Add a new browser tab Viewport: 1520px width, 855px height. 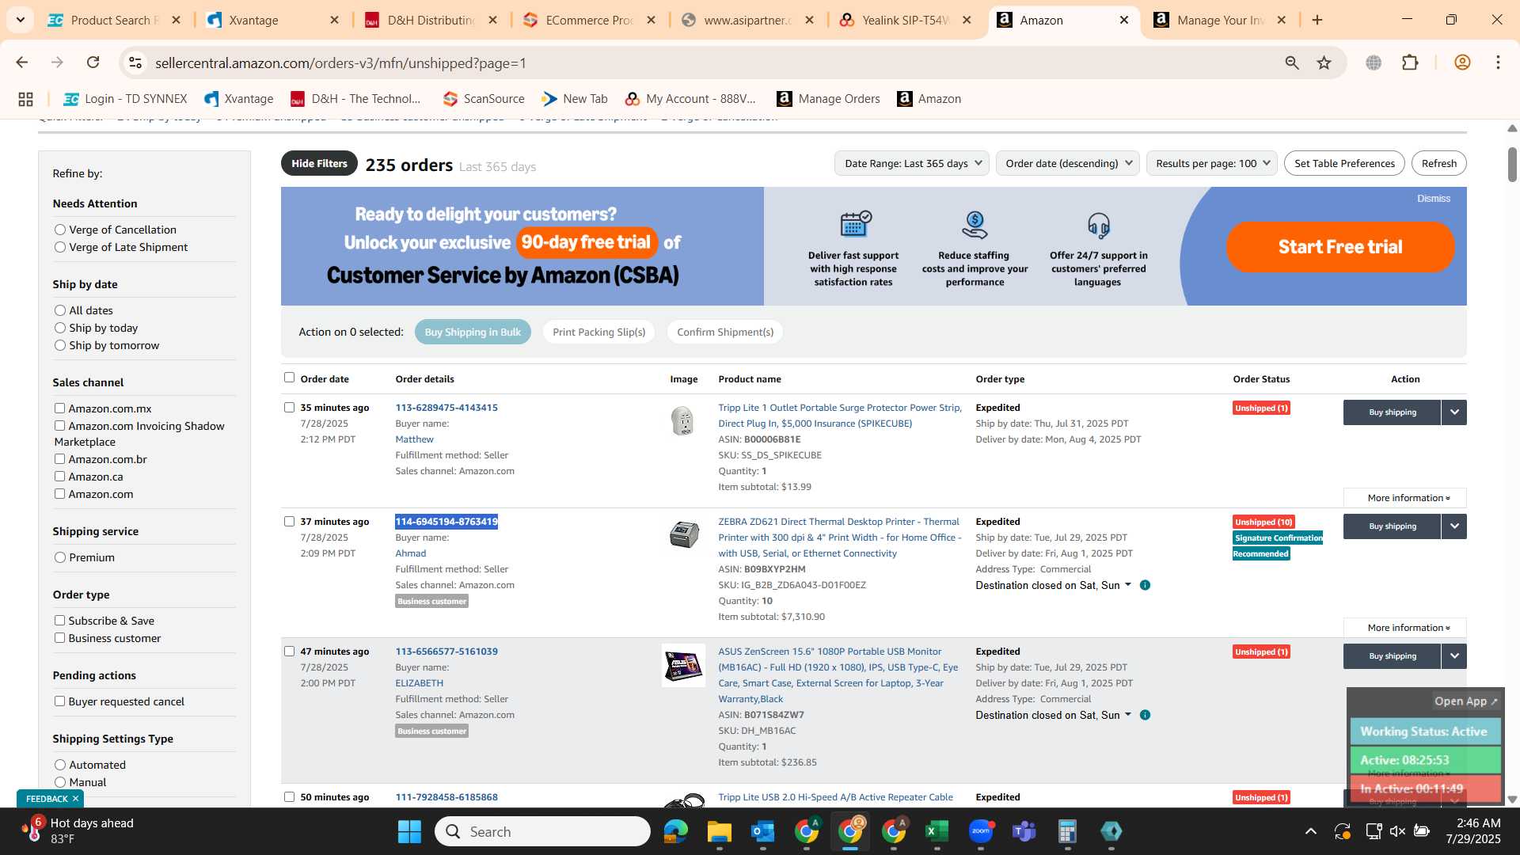pyautogui.click(x=1317, y=20)
